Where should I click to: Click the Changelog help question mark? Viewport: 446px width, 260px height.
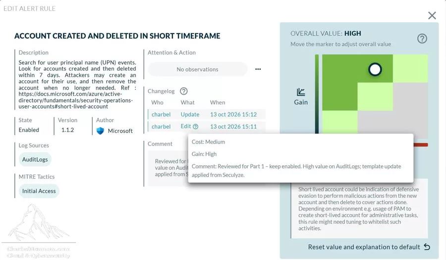coord(184,91)
